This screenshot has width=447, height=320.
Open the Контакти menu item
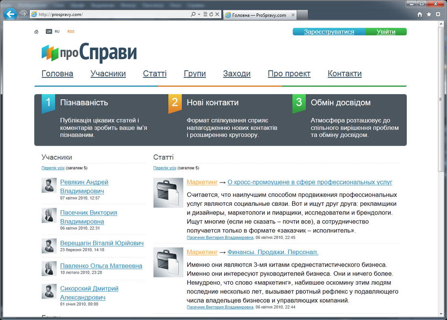point(345,74)
